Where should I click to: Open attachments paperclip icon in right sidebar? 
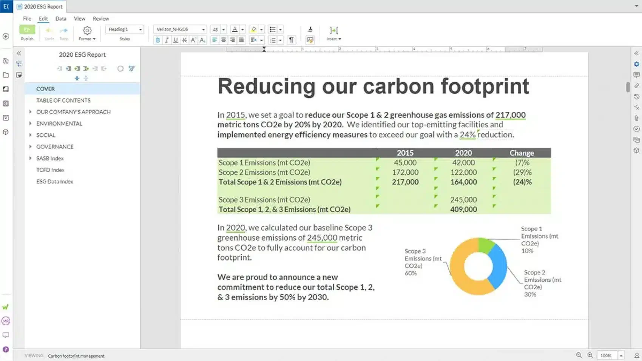[636, 118]
